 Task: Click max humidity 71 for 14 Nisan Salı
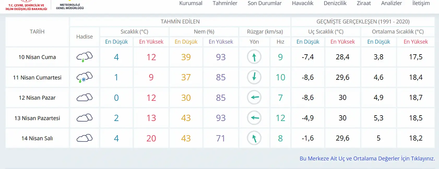click(221, 138)
